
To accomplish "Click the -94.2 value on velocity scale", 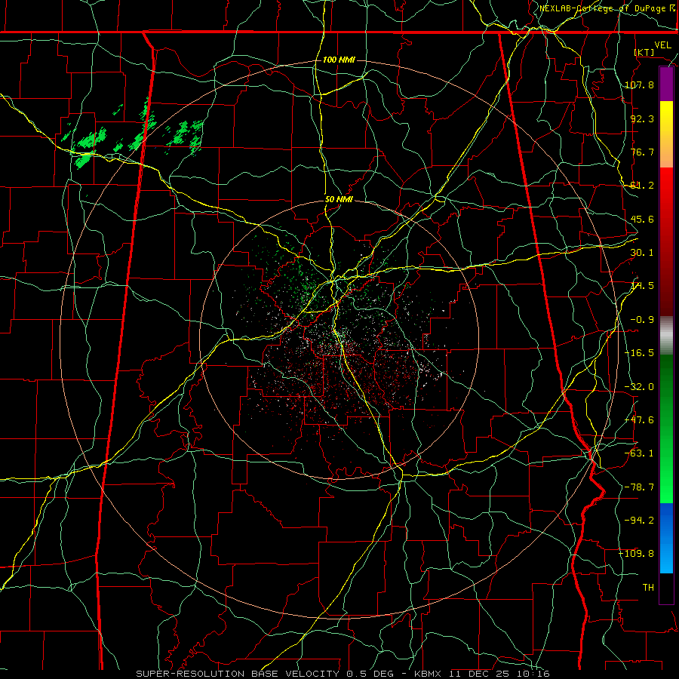I will pos(639,520).
